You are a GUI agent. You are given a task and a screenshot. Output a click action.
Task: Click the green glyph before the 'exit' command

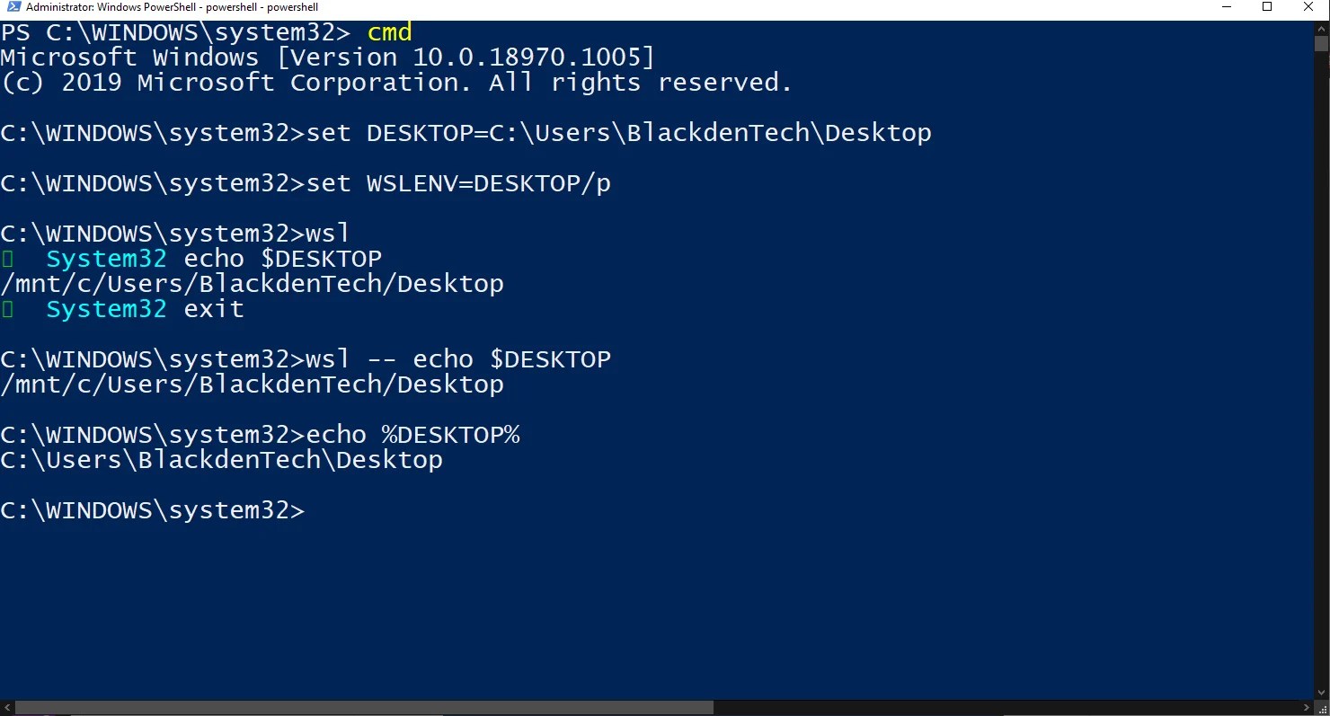(5, 309)
